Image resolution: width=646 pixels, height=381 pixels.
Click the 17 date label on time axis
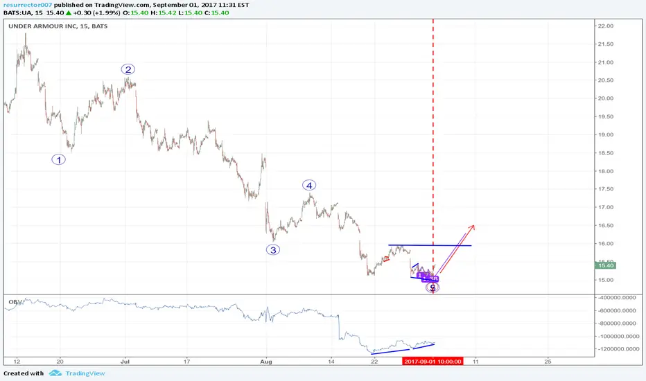(186, 362)
